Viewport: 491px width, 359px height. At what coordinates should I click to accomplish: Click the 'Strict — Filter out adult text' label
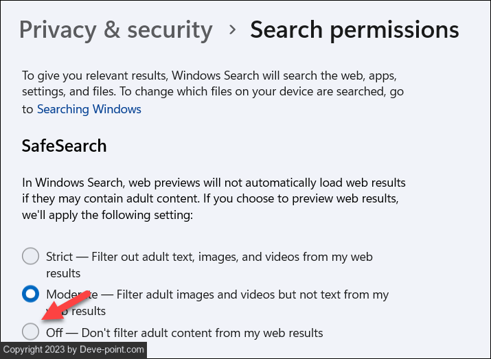tap(209, 257)
